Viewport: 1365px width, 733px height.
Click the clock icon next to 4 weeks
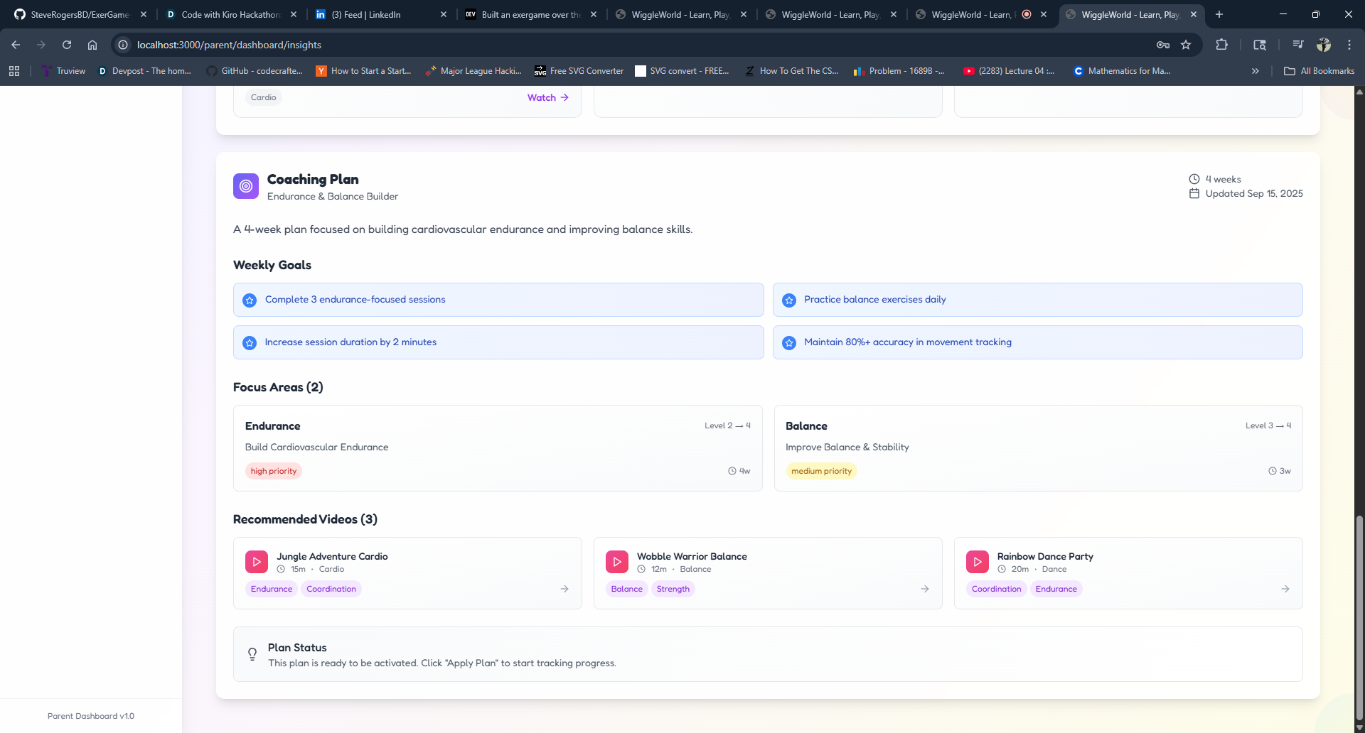point(1194,179)
